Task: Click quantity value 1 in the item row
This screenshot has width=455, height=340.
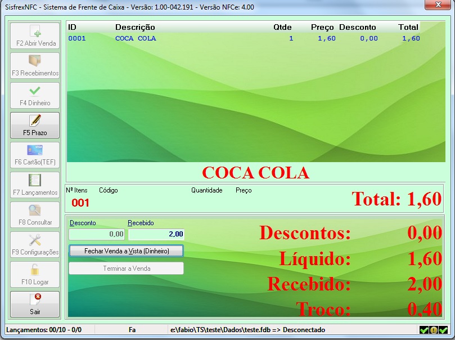Action: (291, 38)
